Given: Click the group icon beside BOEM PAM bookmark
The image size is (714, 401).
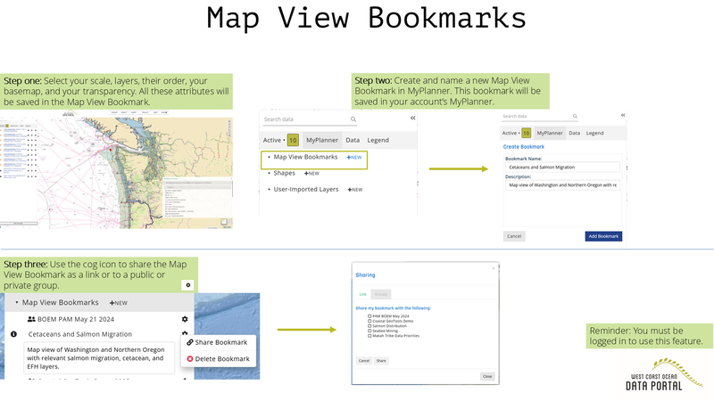Looking at the screenshot, I should pyautogui.click(x=31, y=319).
